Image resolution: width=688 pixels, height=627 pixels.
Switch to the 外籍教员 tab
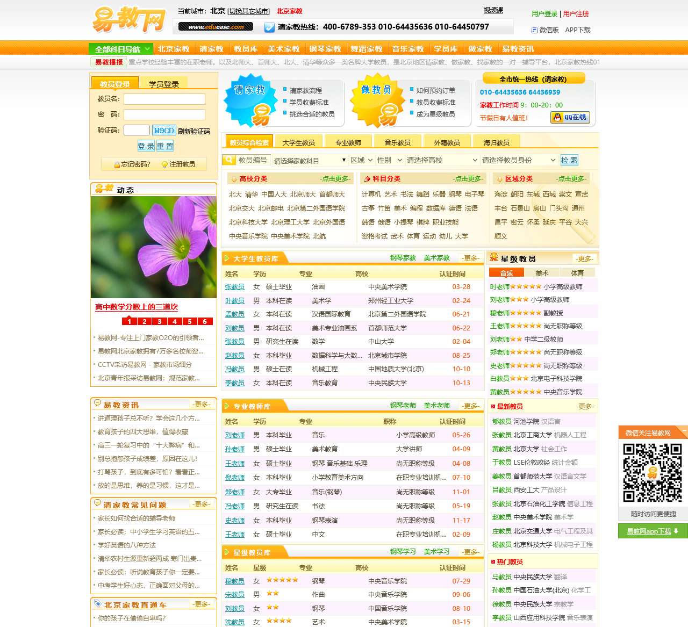click(448, 141)
